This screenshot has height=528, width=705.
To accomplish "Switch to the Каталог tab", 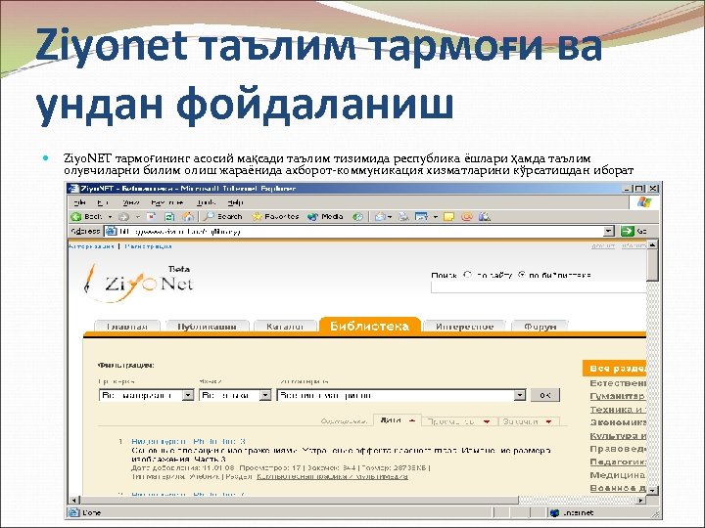I will 285,327.
